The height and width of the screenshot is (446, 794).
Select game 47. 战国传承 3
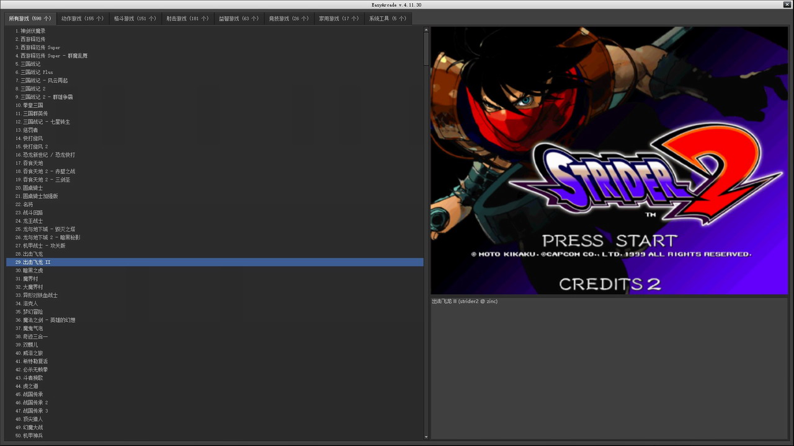tap(215, 411)
